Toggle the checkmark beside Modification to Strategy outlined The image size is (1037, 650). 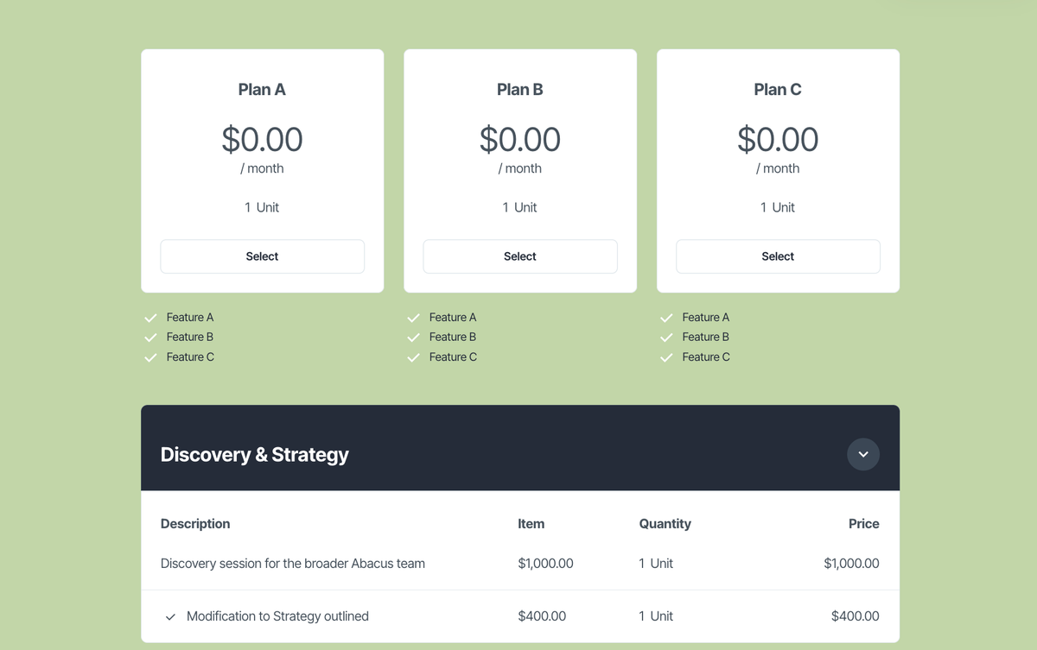pos(170,616)
